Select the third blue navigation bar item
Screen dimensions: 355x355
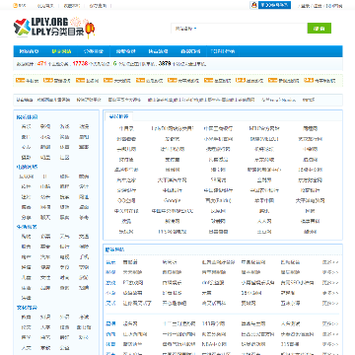coord(94,51)
